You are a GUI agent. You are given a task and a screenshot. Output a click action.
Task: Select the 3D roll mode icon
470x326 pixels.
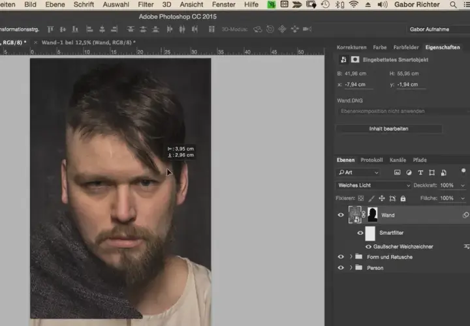click(x=270, y=29)
